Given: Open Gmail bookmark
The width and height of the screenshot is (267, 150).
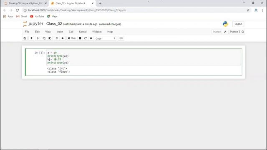Looking at the screenshot, I should (x=22, y=16).
